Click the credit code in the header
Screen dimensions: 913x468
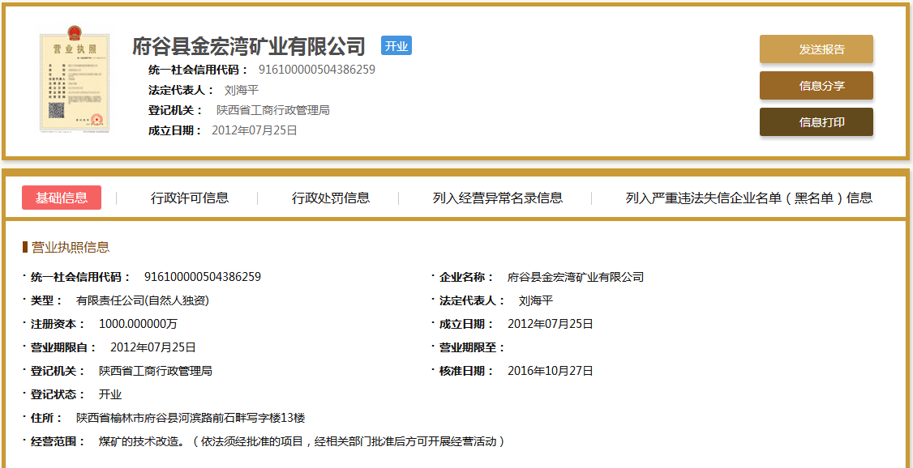pyautogui.click(x=316, y=70)
